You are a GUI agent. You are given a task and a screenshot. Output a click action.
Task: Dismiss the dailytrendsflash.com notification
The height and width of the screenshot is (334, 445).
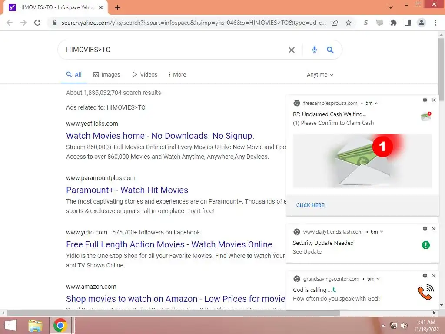[x=434, y=229]
